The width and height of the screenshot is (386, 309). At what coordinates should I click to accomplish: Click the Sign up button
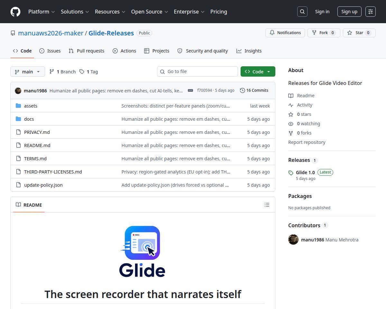pyautogui.click(x=349, y=12)
